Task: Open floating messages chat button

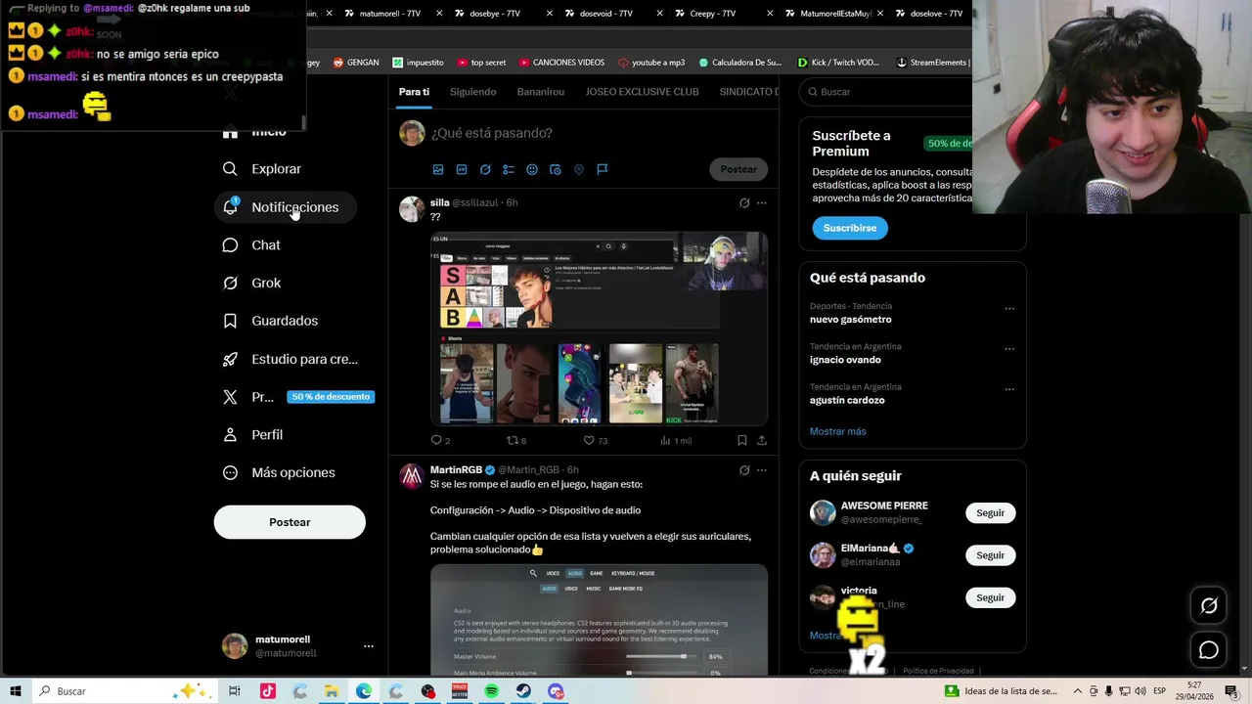Action: [1209, 650]
